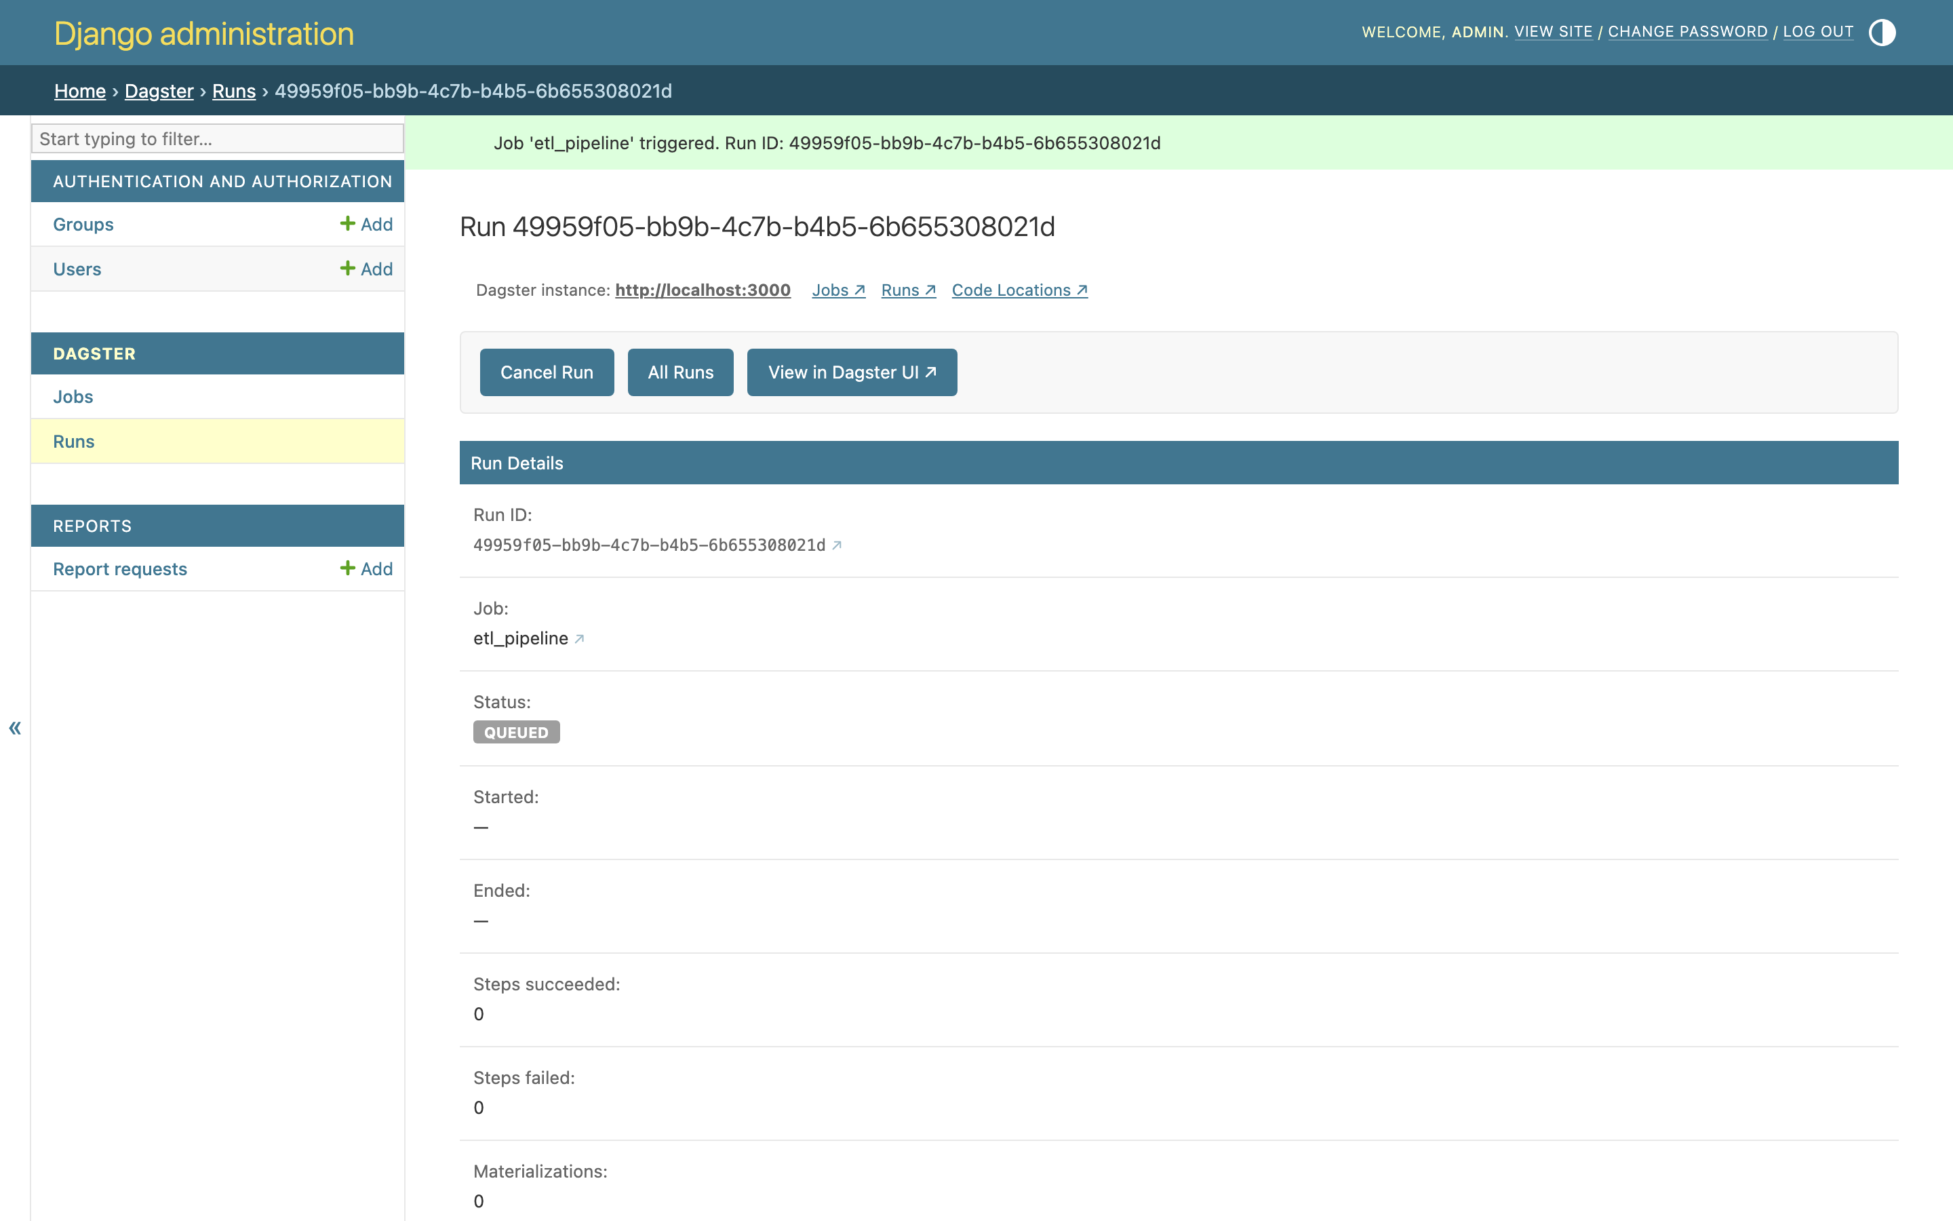Click the Change Password link
The width and height of the screenshot is (1953, 1221).
1687,31
